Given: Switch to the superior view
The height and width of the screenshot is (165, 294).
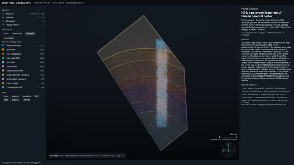Looking at the screenshot, I should 15,100.
